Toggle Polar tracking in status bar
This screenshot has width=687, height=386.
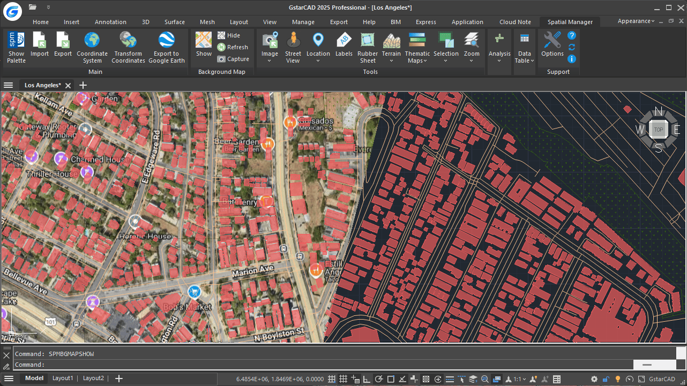[x=379, y=379]
